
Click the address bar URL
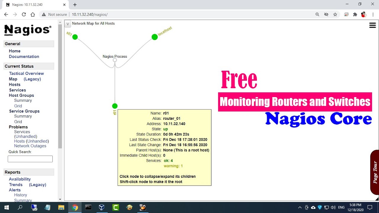tap(90, 14)
